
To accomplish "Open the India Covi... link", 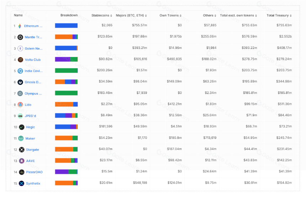I will click(33, 71).
